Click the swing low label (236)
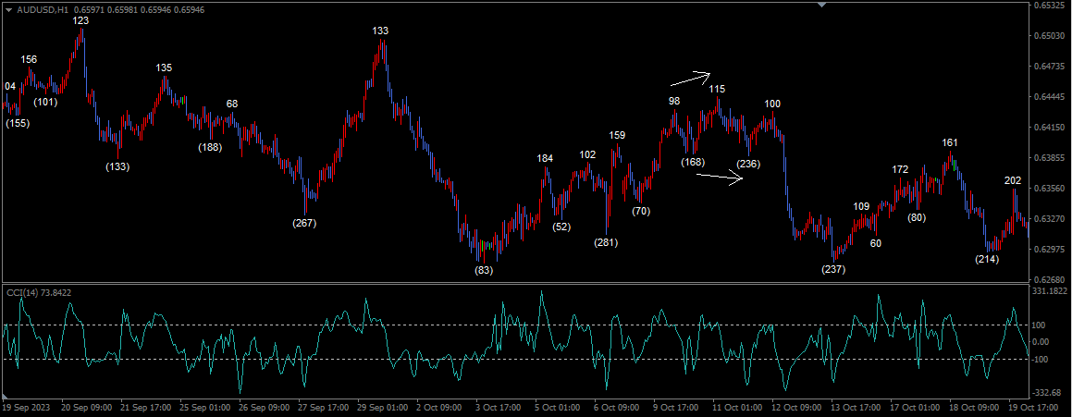This screenshot has height=417, width=1072. (x=748, y=164)
